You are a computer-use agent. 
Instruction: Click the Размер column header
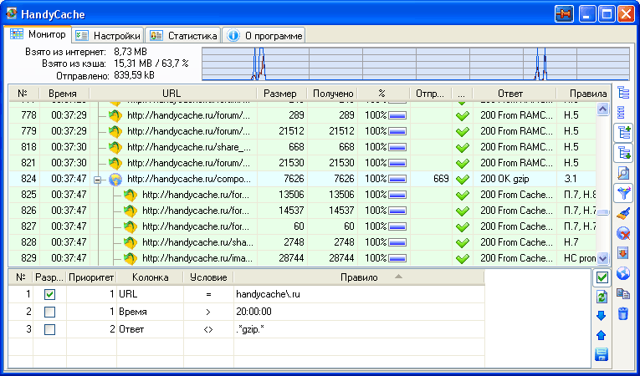pyautogui.click(x=282, y=94)
